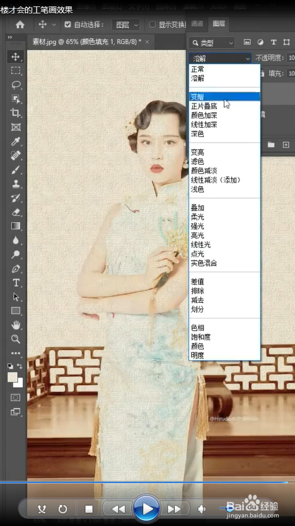Select the Zoom tool

coord(15,339)
